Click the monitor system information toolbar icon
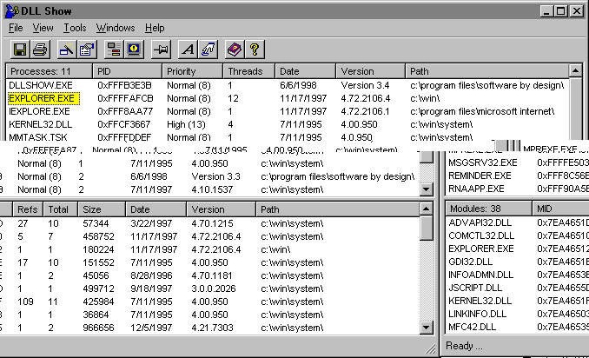The width and height of the screenshot is (589, 358). 134,50
